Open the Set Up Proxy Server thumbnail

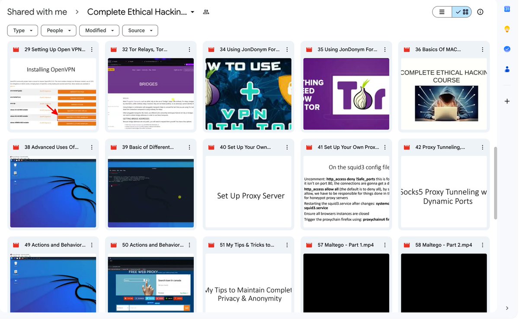point(249,192)
